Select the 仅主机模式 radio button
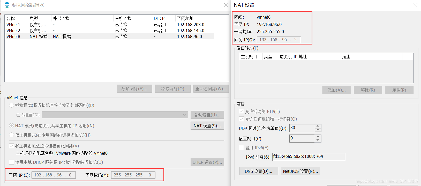The height and width of the screenshot is (186, 421). pyautogui.click(x=11, y=135)
